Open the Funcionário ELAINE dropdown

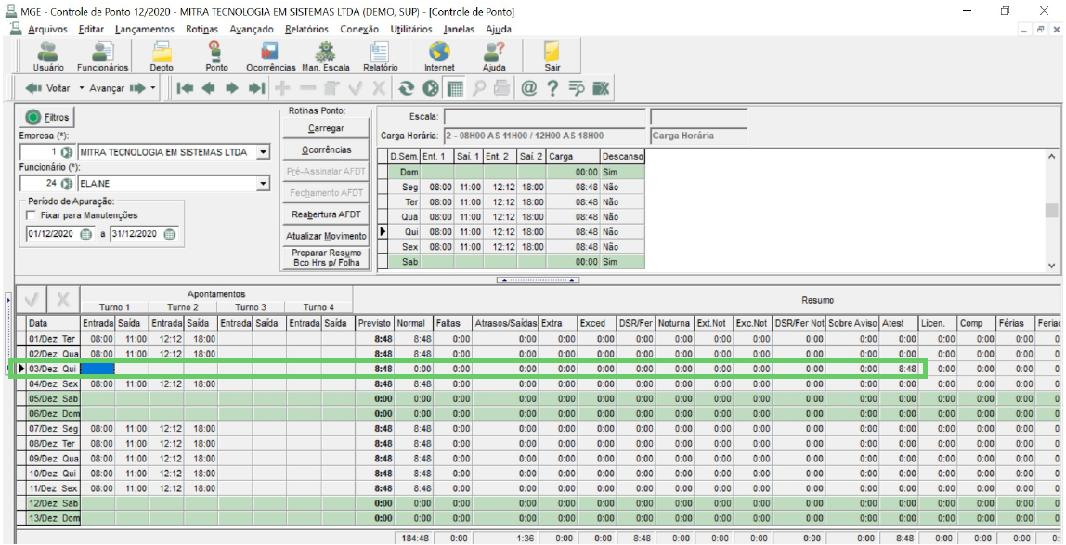[x=263, y=184]
